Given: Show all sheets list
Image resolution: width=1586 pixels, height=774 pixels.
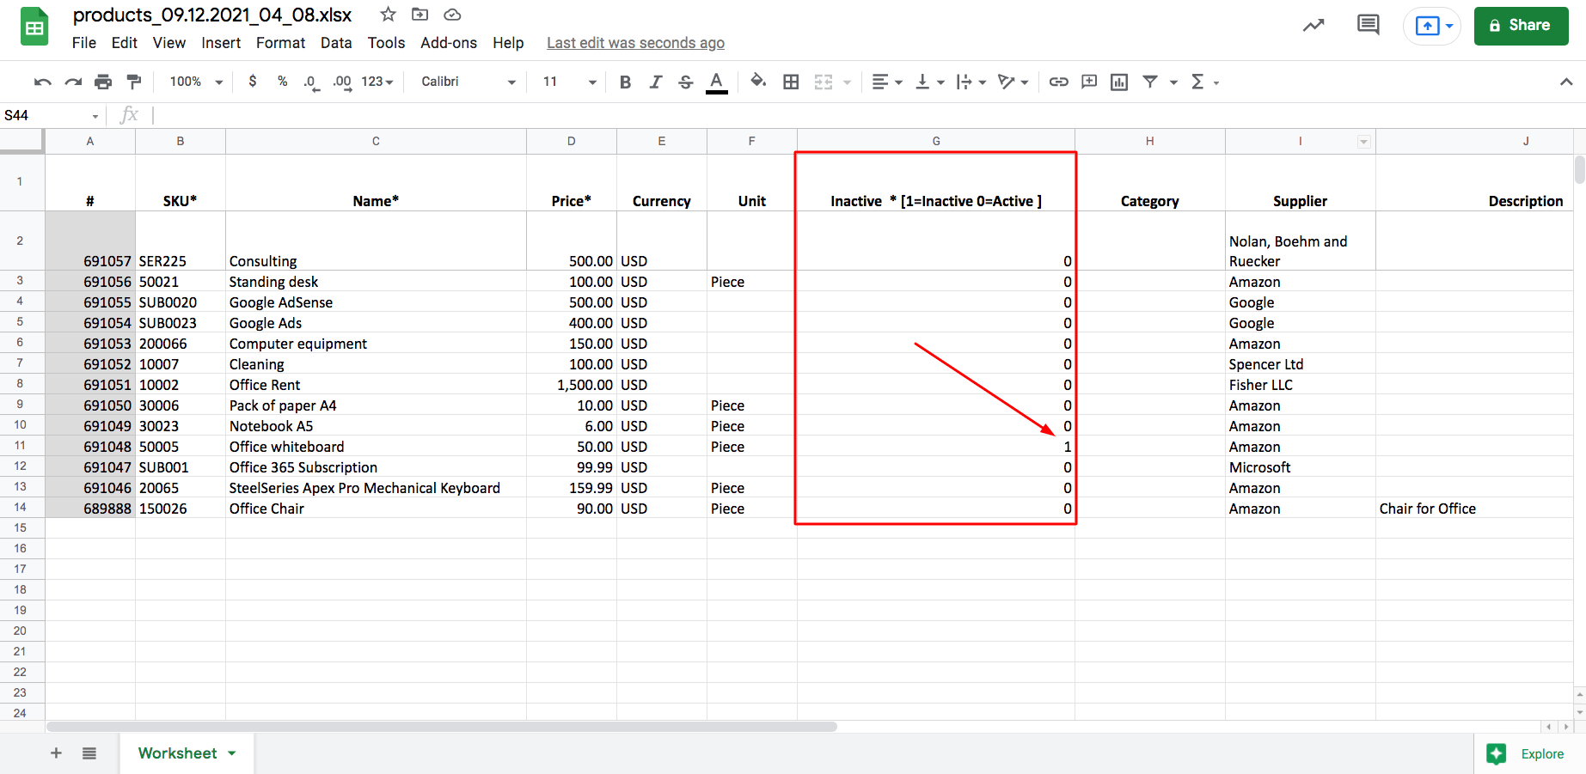Looking at the screenshot, I should click(89, 753).
